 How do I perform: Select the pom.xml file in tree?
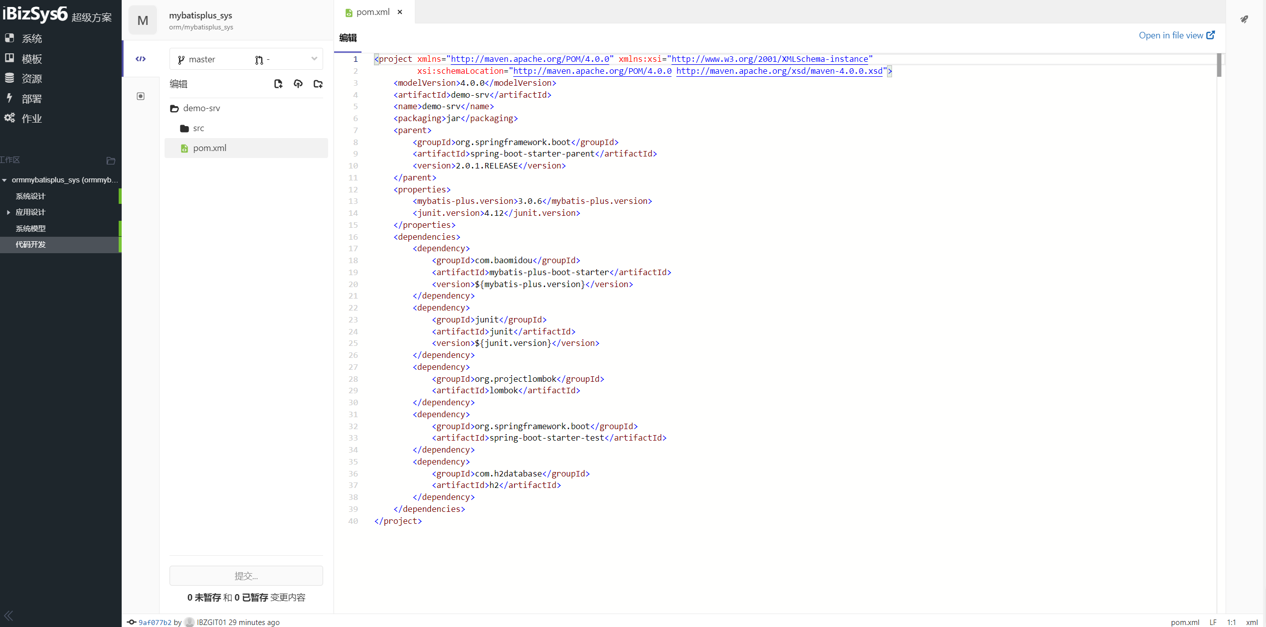pos(246,148)
